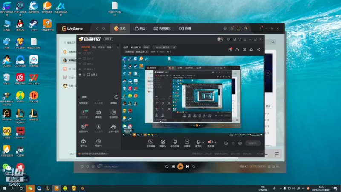Select the fourth scene tab
This screenshot has width=341, height=192.
click(x=109, y=47)
